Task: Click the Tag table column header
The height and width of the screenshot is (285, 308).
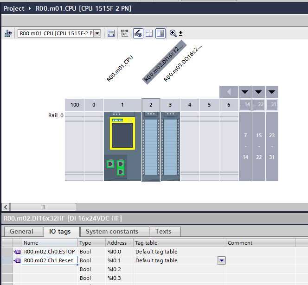Action: tap(180, 243)
